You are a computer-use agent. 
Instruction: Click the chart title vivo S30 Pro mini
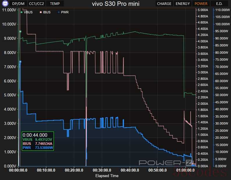[116, 4]
